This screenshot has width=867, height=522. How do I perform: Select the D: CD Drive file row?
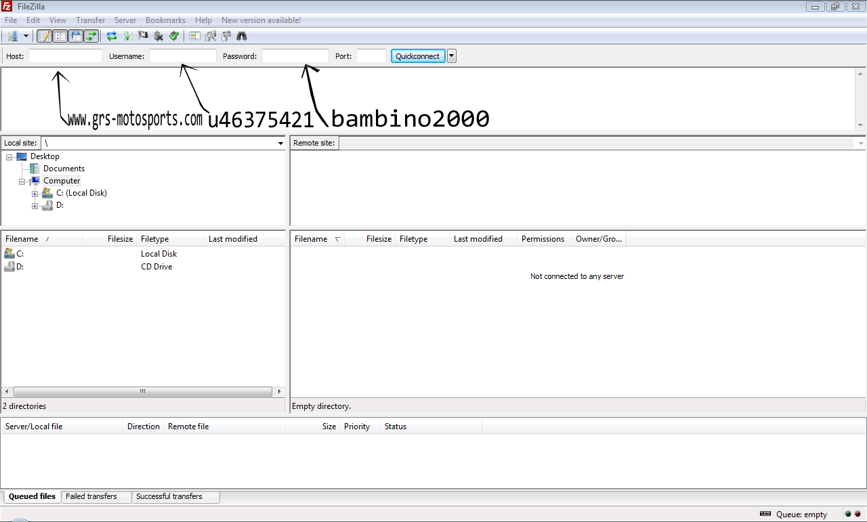(x=143, y=267)
